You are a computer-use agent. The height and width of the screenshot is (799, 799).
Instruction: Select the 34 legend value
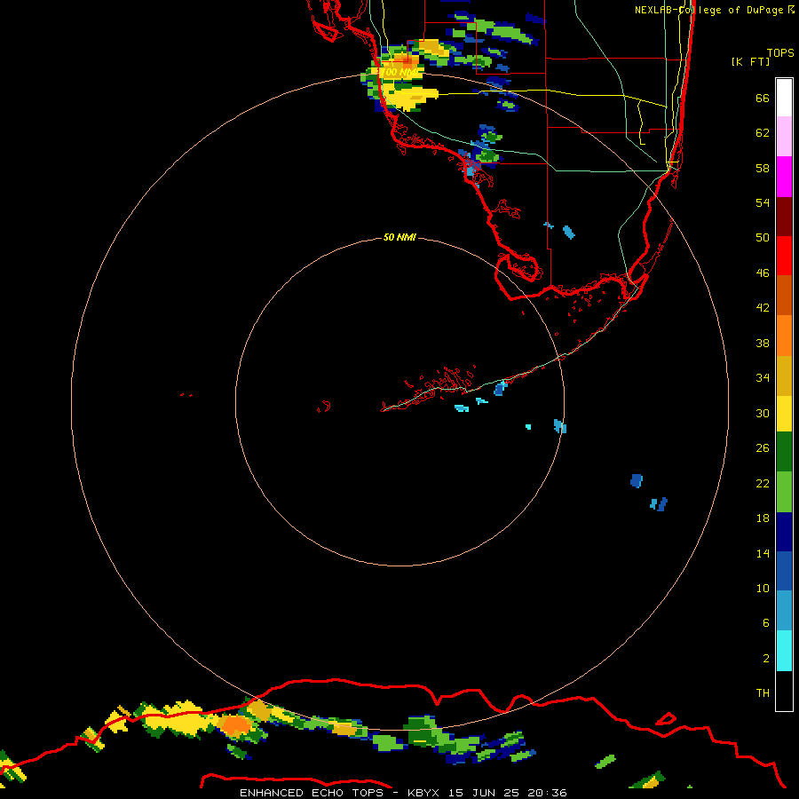[763, 377]
